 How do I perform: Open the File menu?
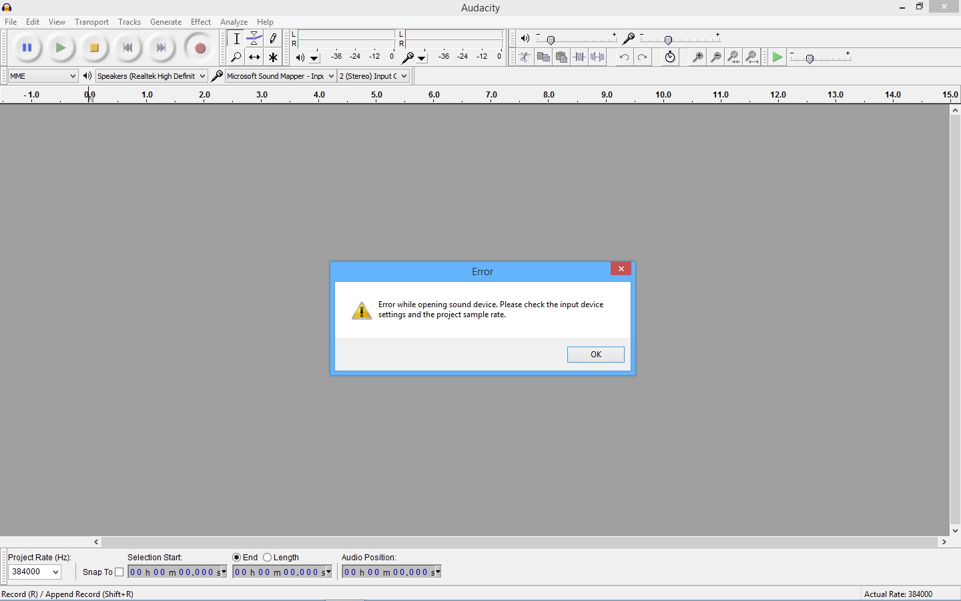(x=11, y=21)
